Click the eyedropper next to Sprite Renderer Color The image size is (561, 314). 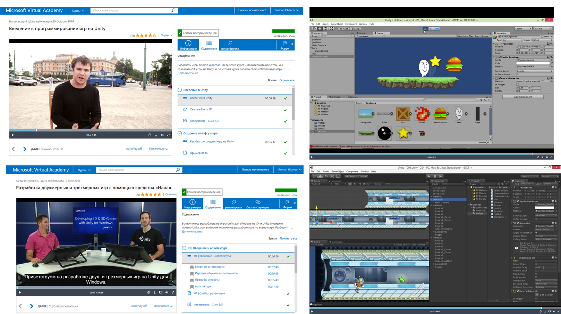tap(551, 63)
